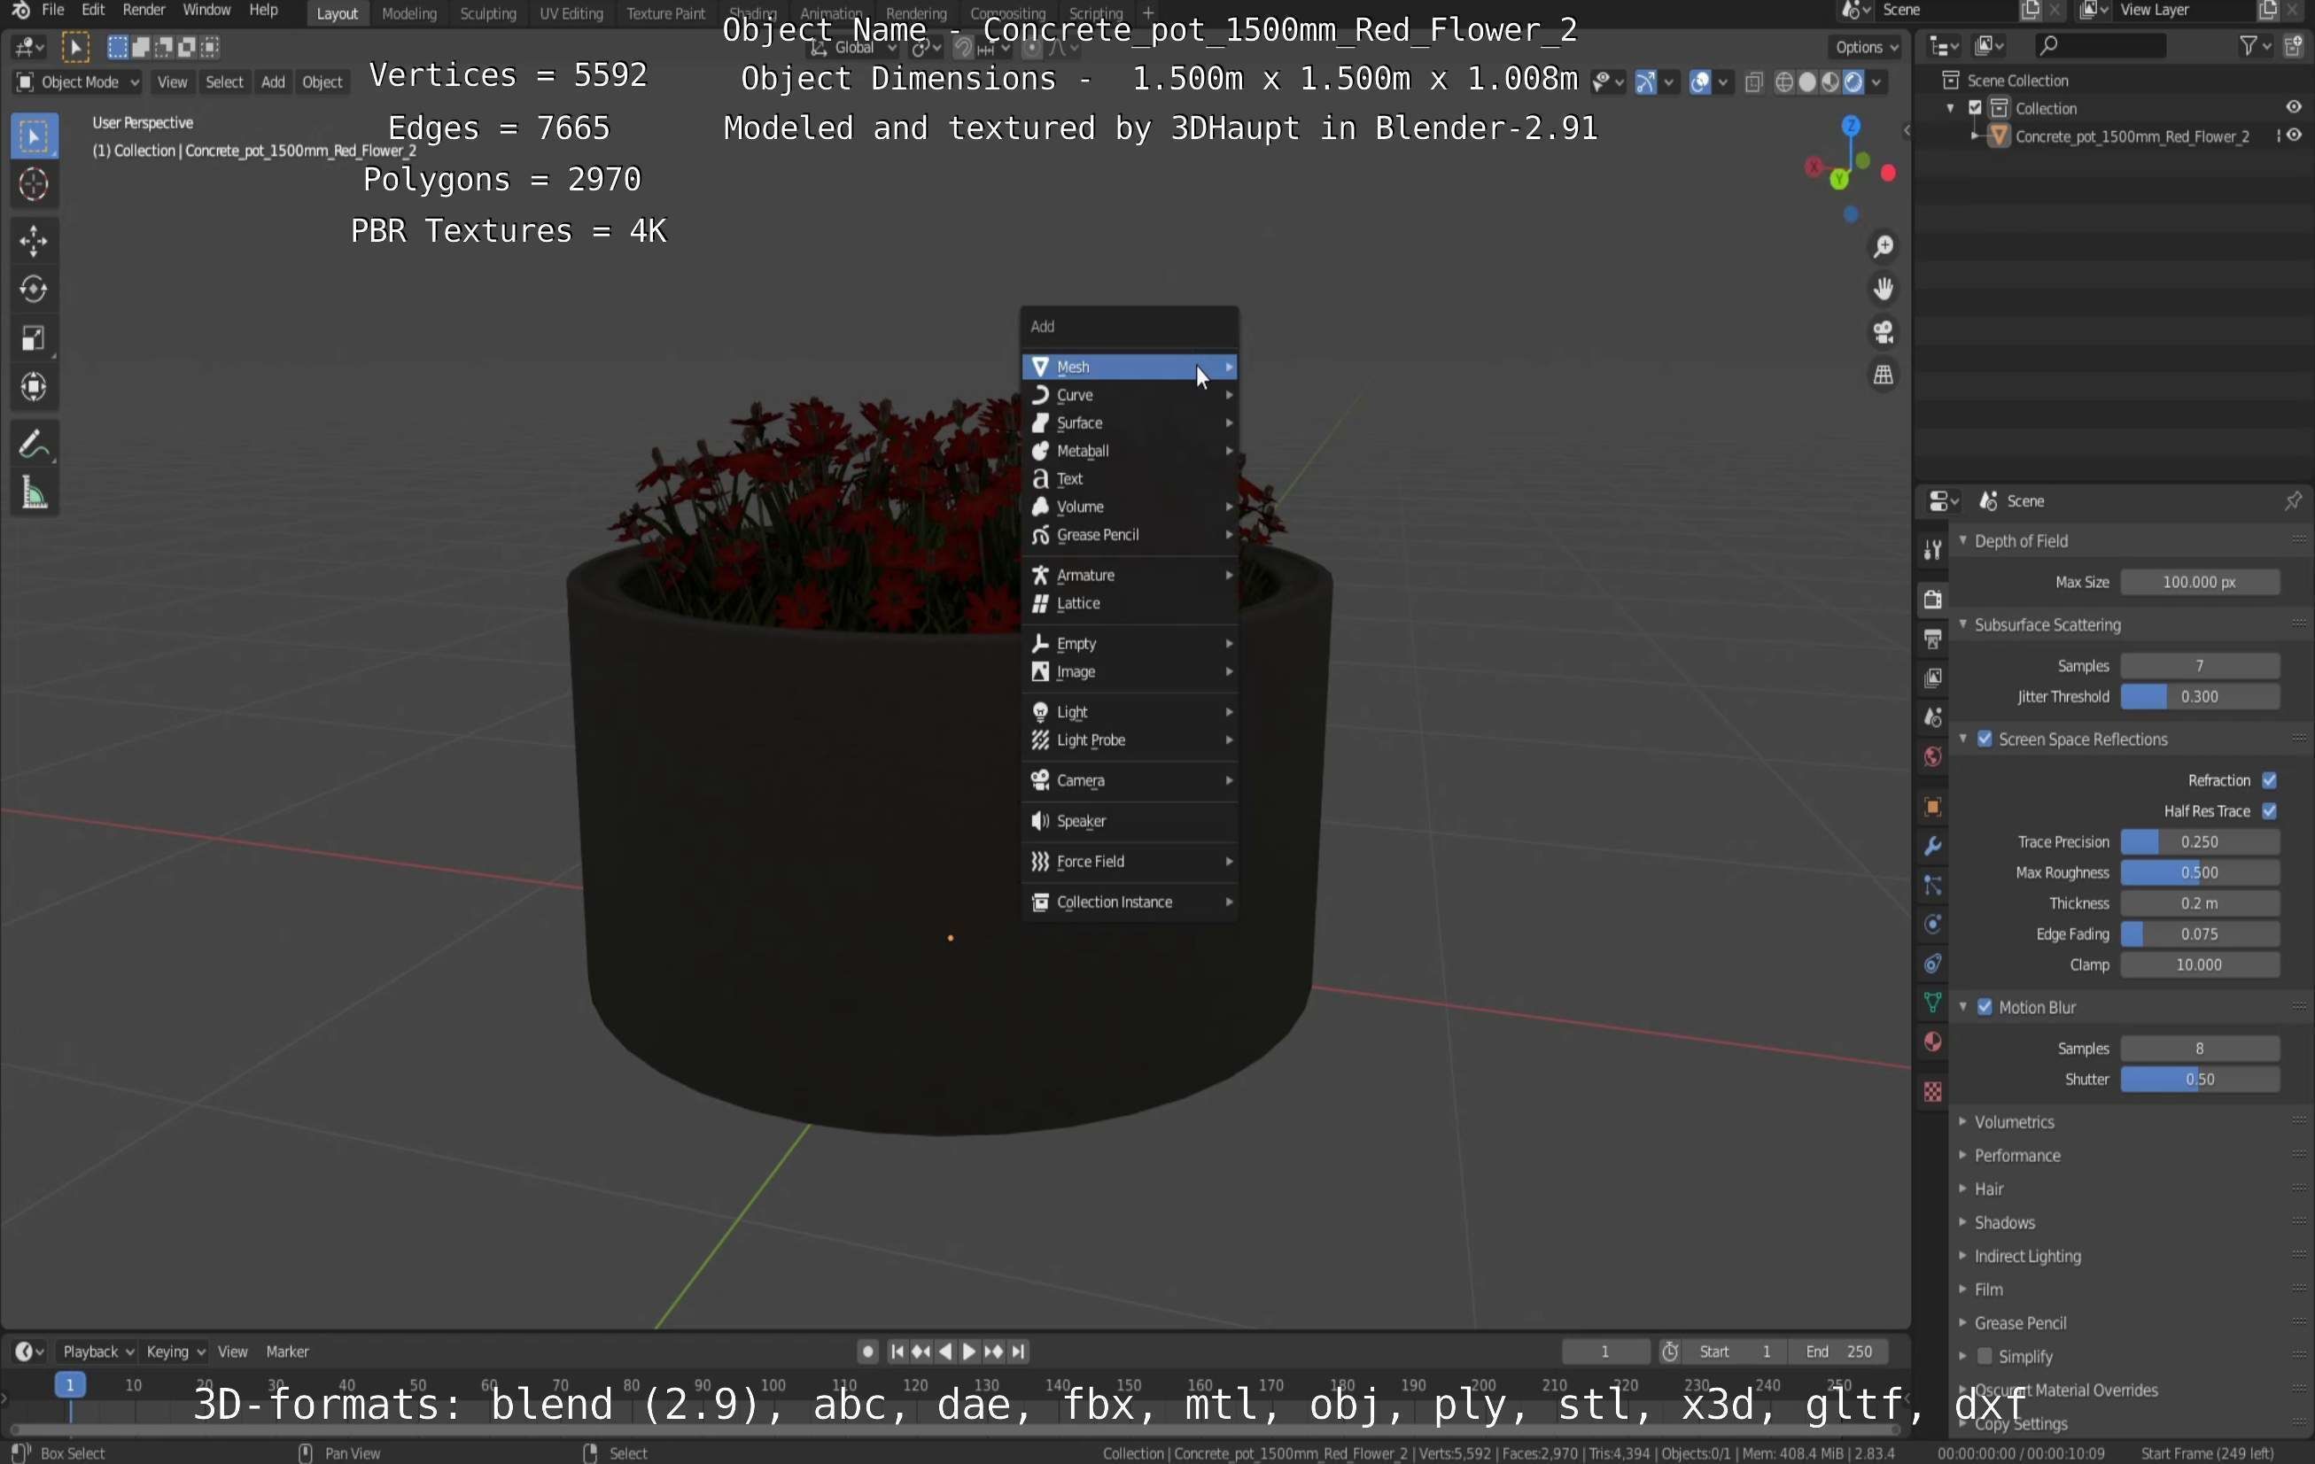The width and height of the screenshot is (2315, 1464).
Task: Open Mesh submenu in Add menu
Action: 1129,368
